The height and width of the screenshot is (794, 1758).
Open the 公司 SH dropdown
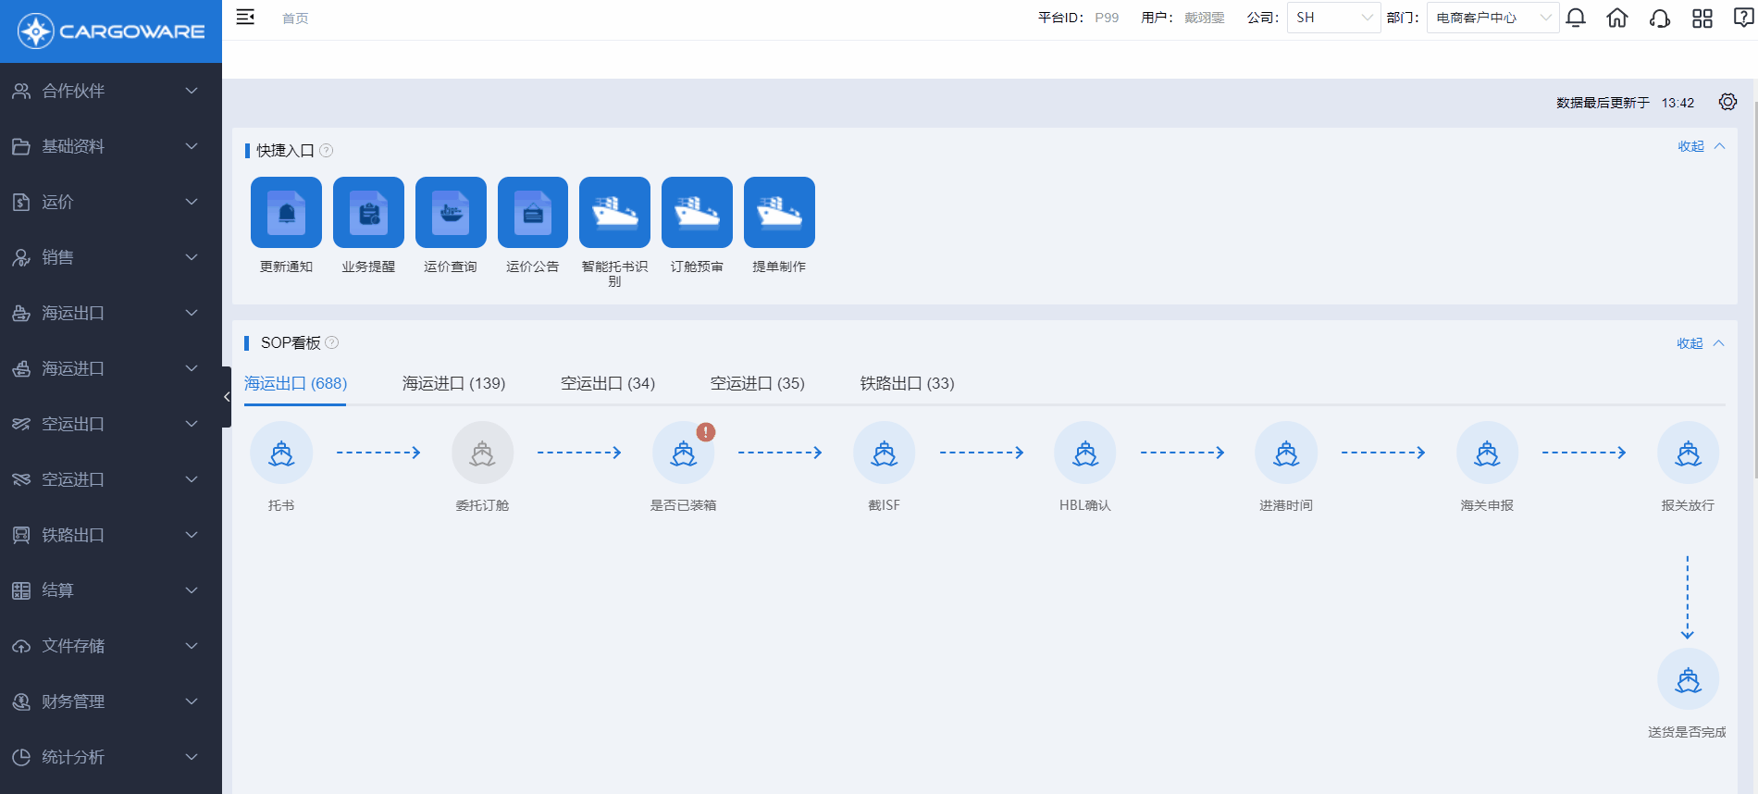point(1333,18)
